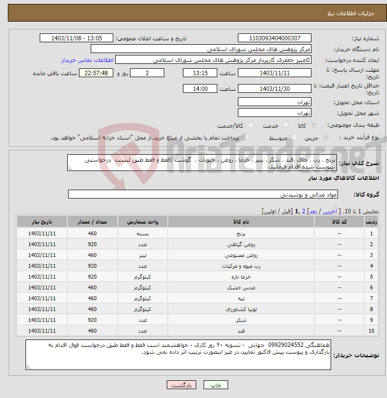Click the ایجاد کننده درخواست field
387x398 pixels.
(x=213, y=60)
